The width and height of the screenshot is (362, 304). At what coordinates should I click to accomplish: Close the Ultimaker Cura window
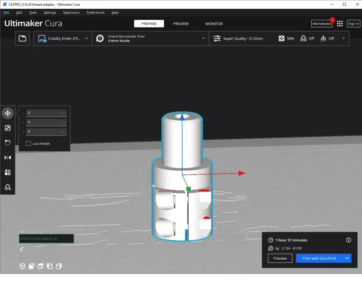pos(357,4)
